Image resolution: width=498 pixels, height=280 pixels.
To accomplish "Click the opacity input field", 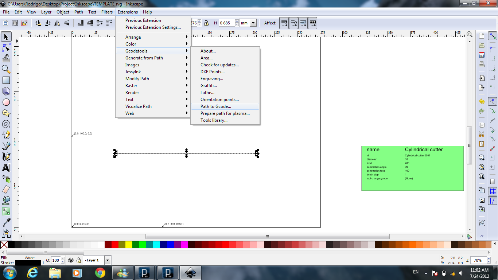I will click(55, 260).
